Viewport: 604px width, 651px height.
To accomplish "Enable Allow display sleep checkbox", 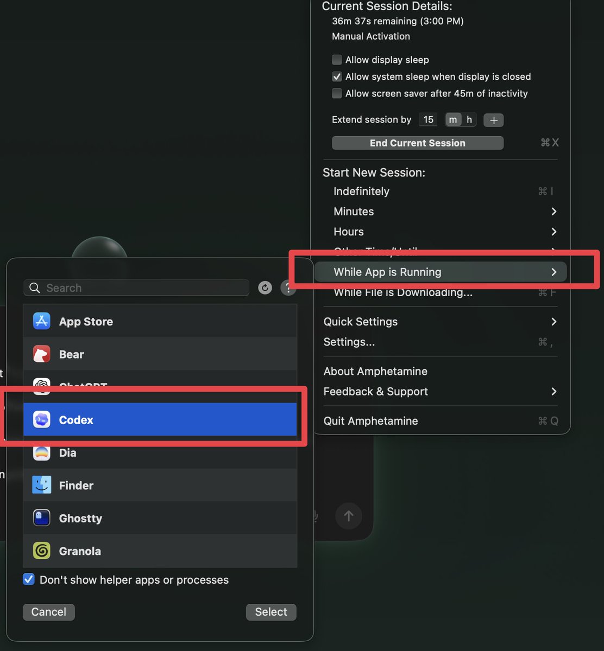I will point(337,60).
